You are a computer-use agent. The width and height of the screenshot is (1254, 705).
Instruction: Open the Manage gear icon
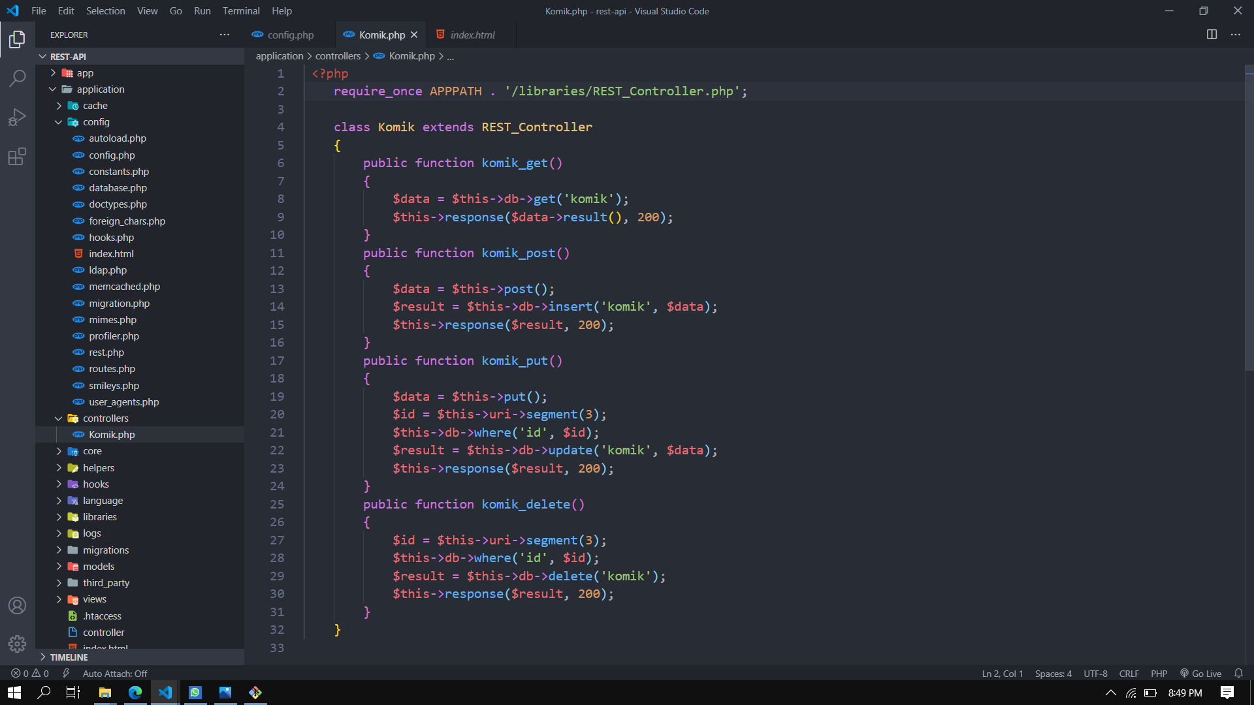[17, 644]
